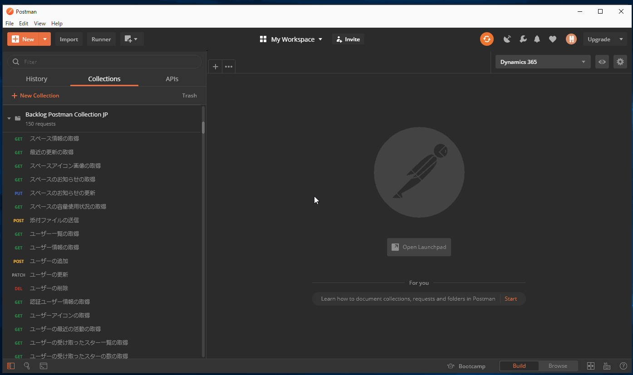Screen dimensions: 633x375
Task: Open PUT スペースのお知らせの更新 request
Action: (102, 193)
